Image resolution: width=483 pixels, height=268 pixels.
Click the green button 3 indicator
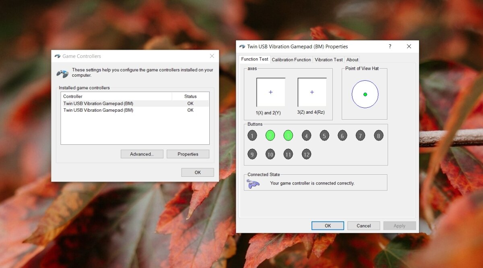click(x=288, y=135)
